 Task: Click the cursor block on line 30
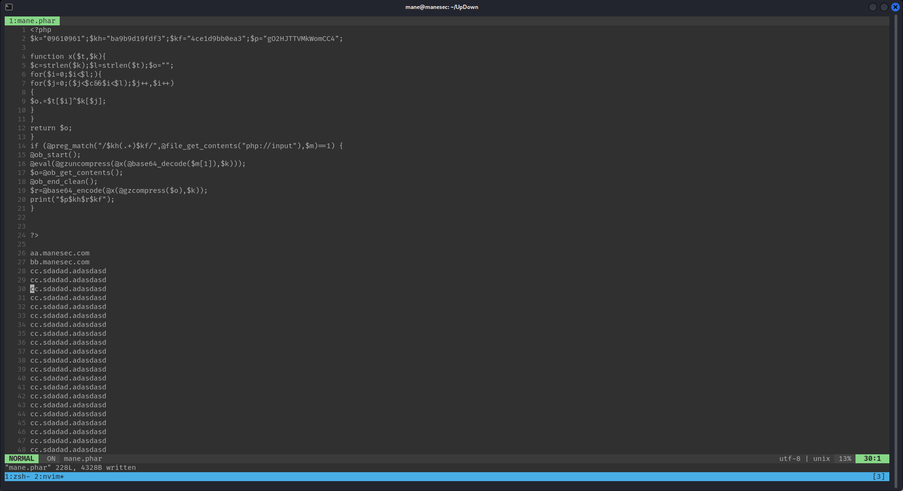(x=32, y=289)
